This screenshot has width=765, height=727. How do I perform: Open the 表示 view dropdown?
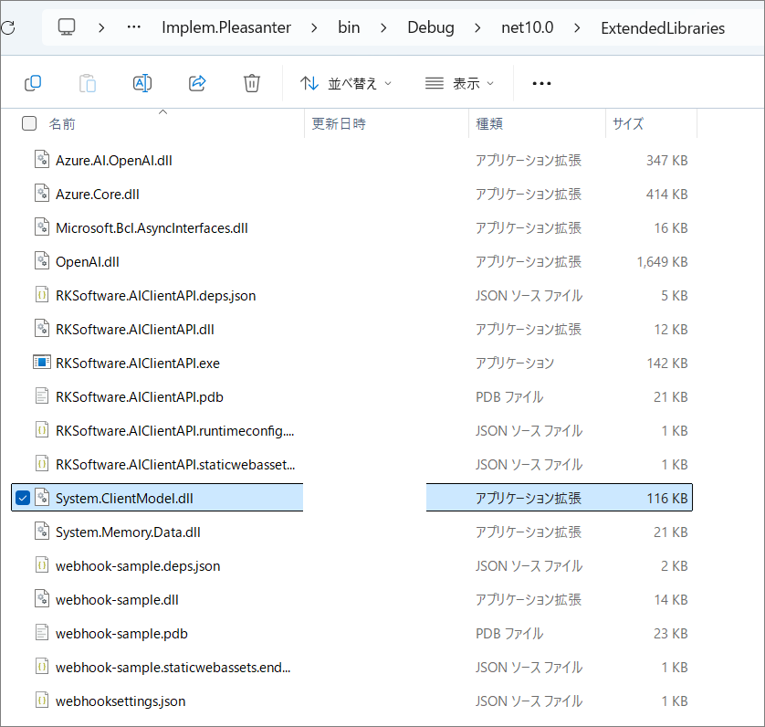point(459,83)
